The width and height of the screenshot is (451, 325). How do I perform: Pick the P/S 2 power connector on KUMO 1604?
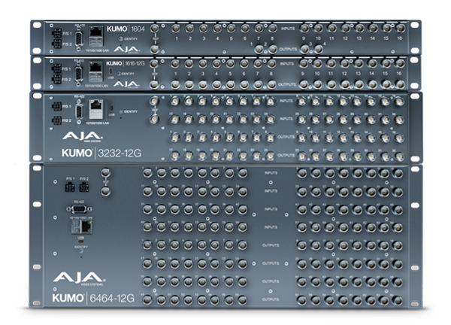[x=57, y=44]
